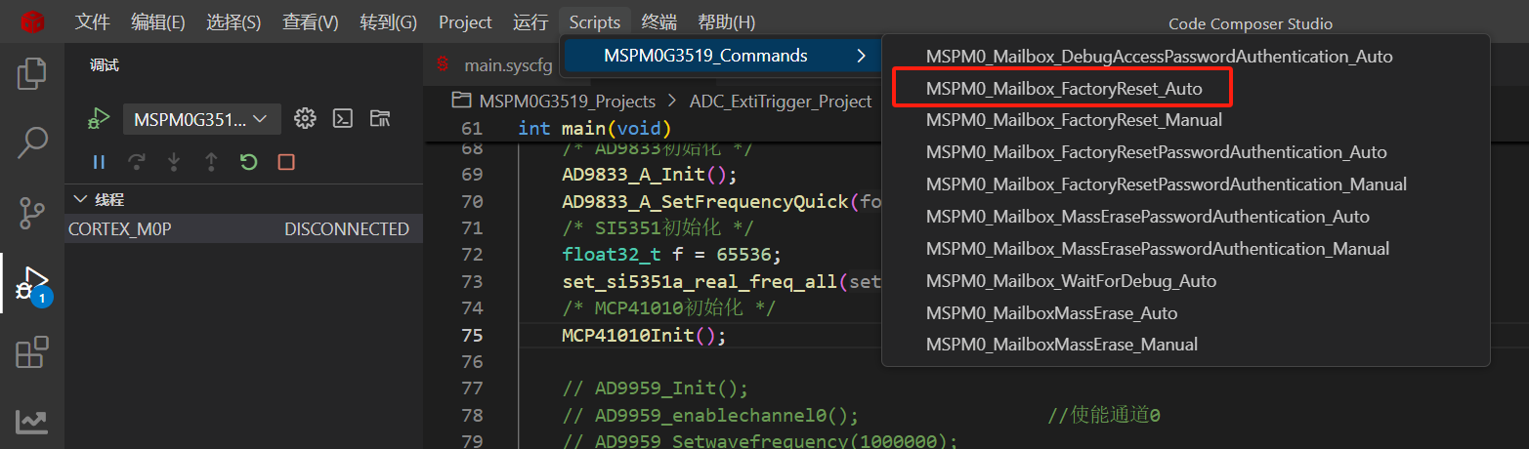Viewport: 1529px width, 449px height.
Task: Click the MCP41010Init(); code line
Action: pyautogui.click(x=644, y=335)
